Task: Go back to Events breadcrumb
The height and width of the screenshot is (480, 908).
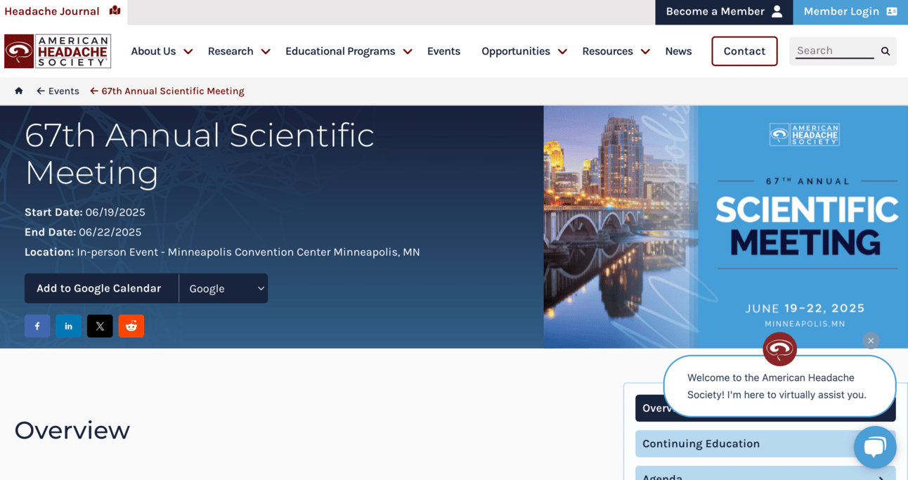Action: 58,91
